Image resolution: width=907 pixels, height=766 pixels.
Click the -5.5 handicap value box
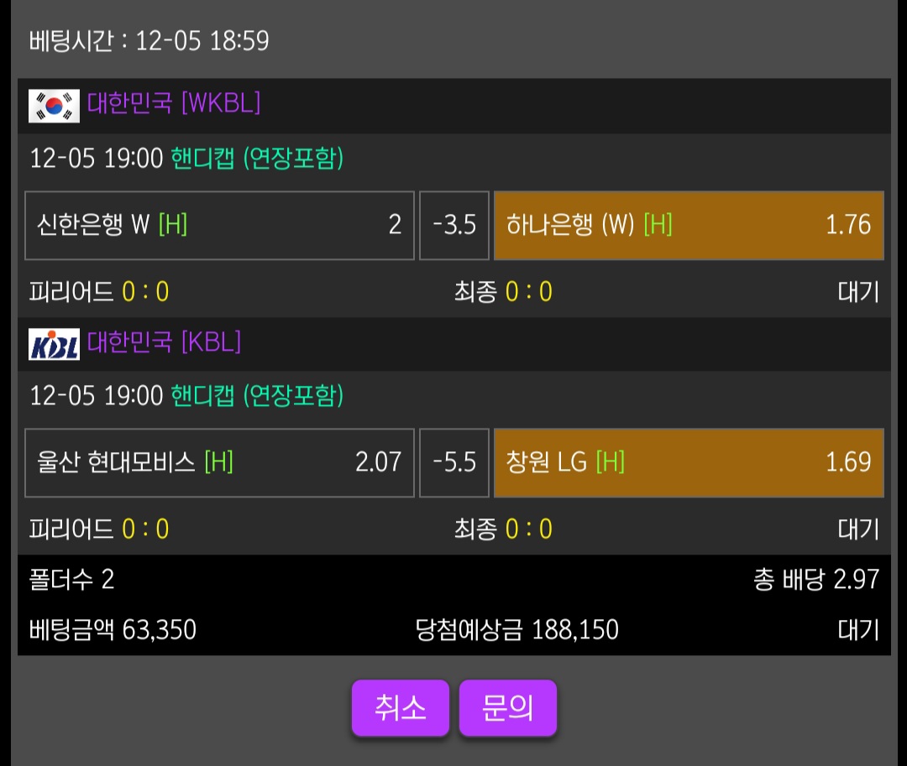pos(454,462)
